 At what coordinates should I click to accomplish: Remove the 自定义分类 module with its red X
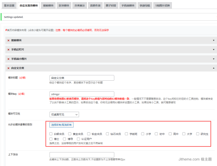pyautogui.click(x=9, y=68)
